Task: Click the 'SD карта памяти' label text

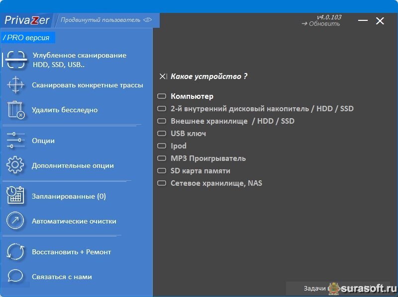Action: click(200, 171)
